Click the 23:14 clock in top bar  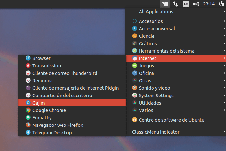point(209,4)
